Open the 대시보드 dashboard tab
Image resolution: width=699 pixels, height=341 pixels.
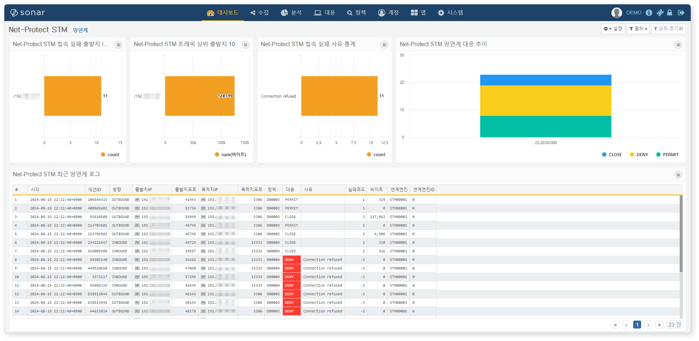222,13
